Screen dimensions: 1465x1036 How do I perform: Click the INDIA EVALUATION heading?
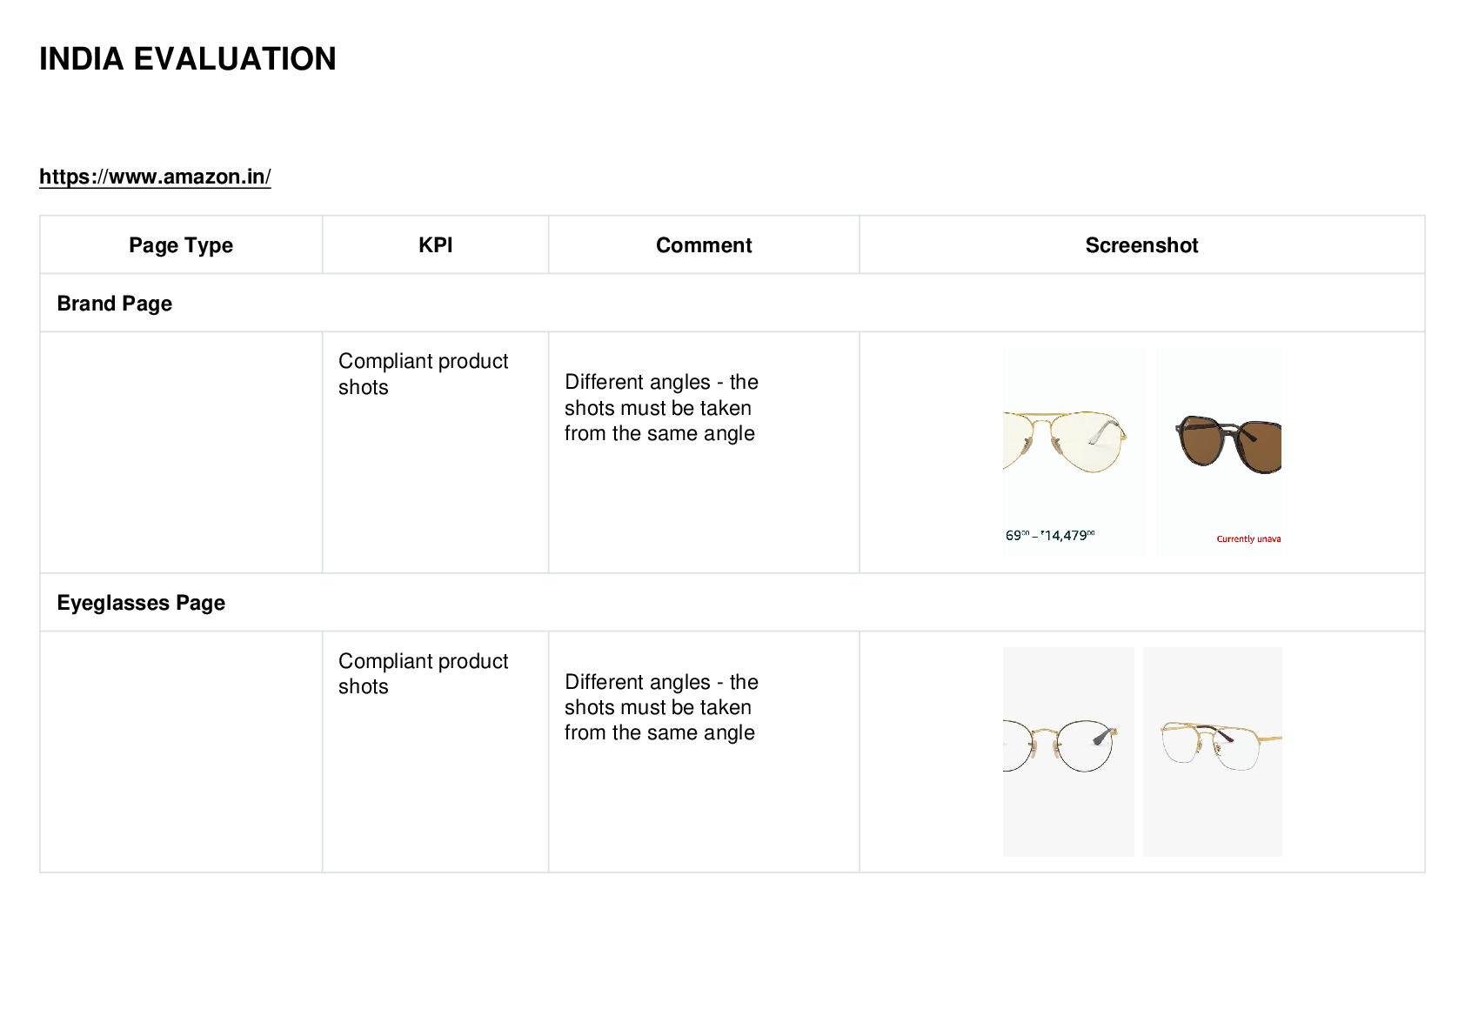[x=188, y=59]
